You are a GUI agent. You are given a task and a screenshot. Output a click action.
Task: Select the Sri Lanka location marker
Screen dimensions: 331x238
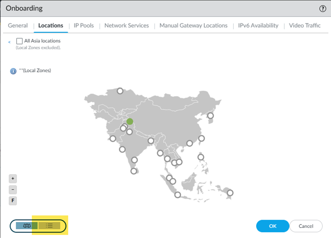(x=134, y=171)
